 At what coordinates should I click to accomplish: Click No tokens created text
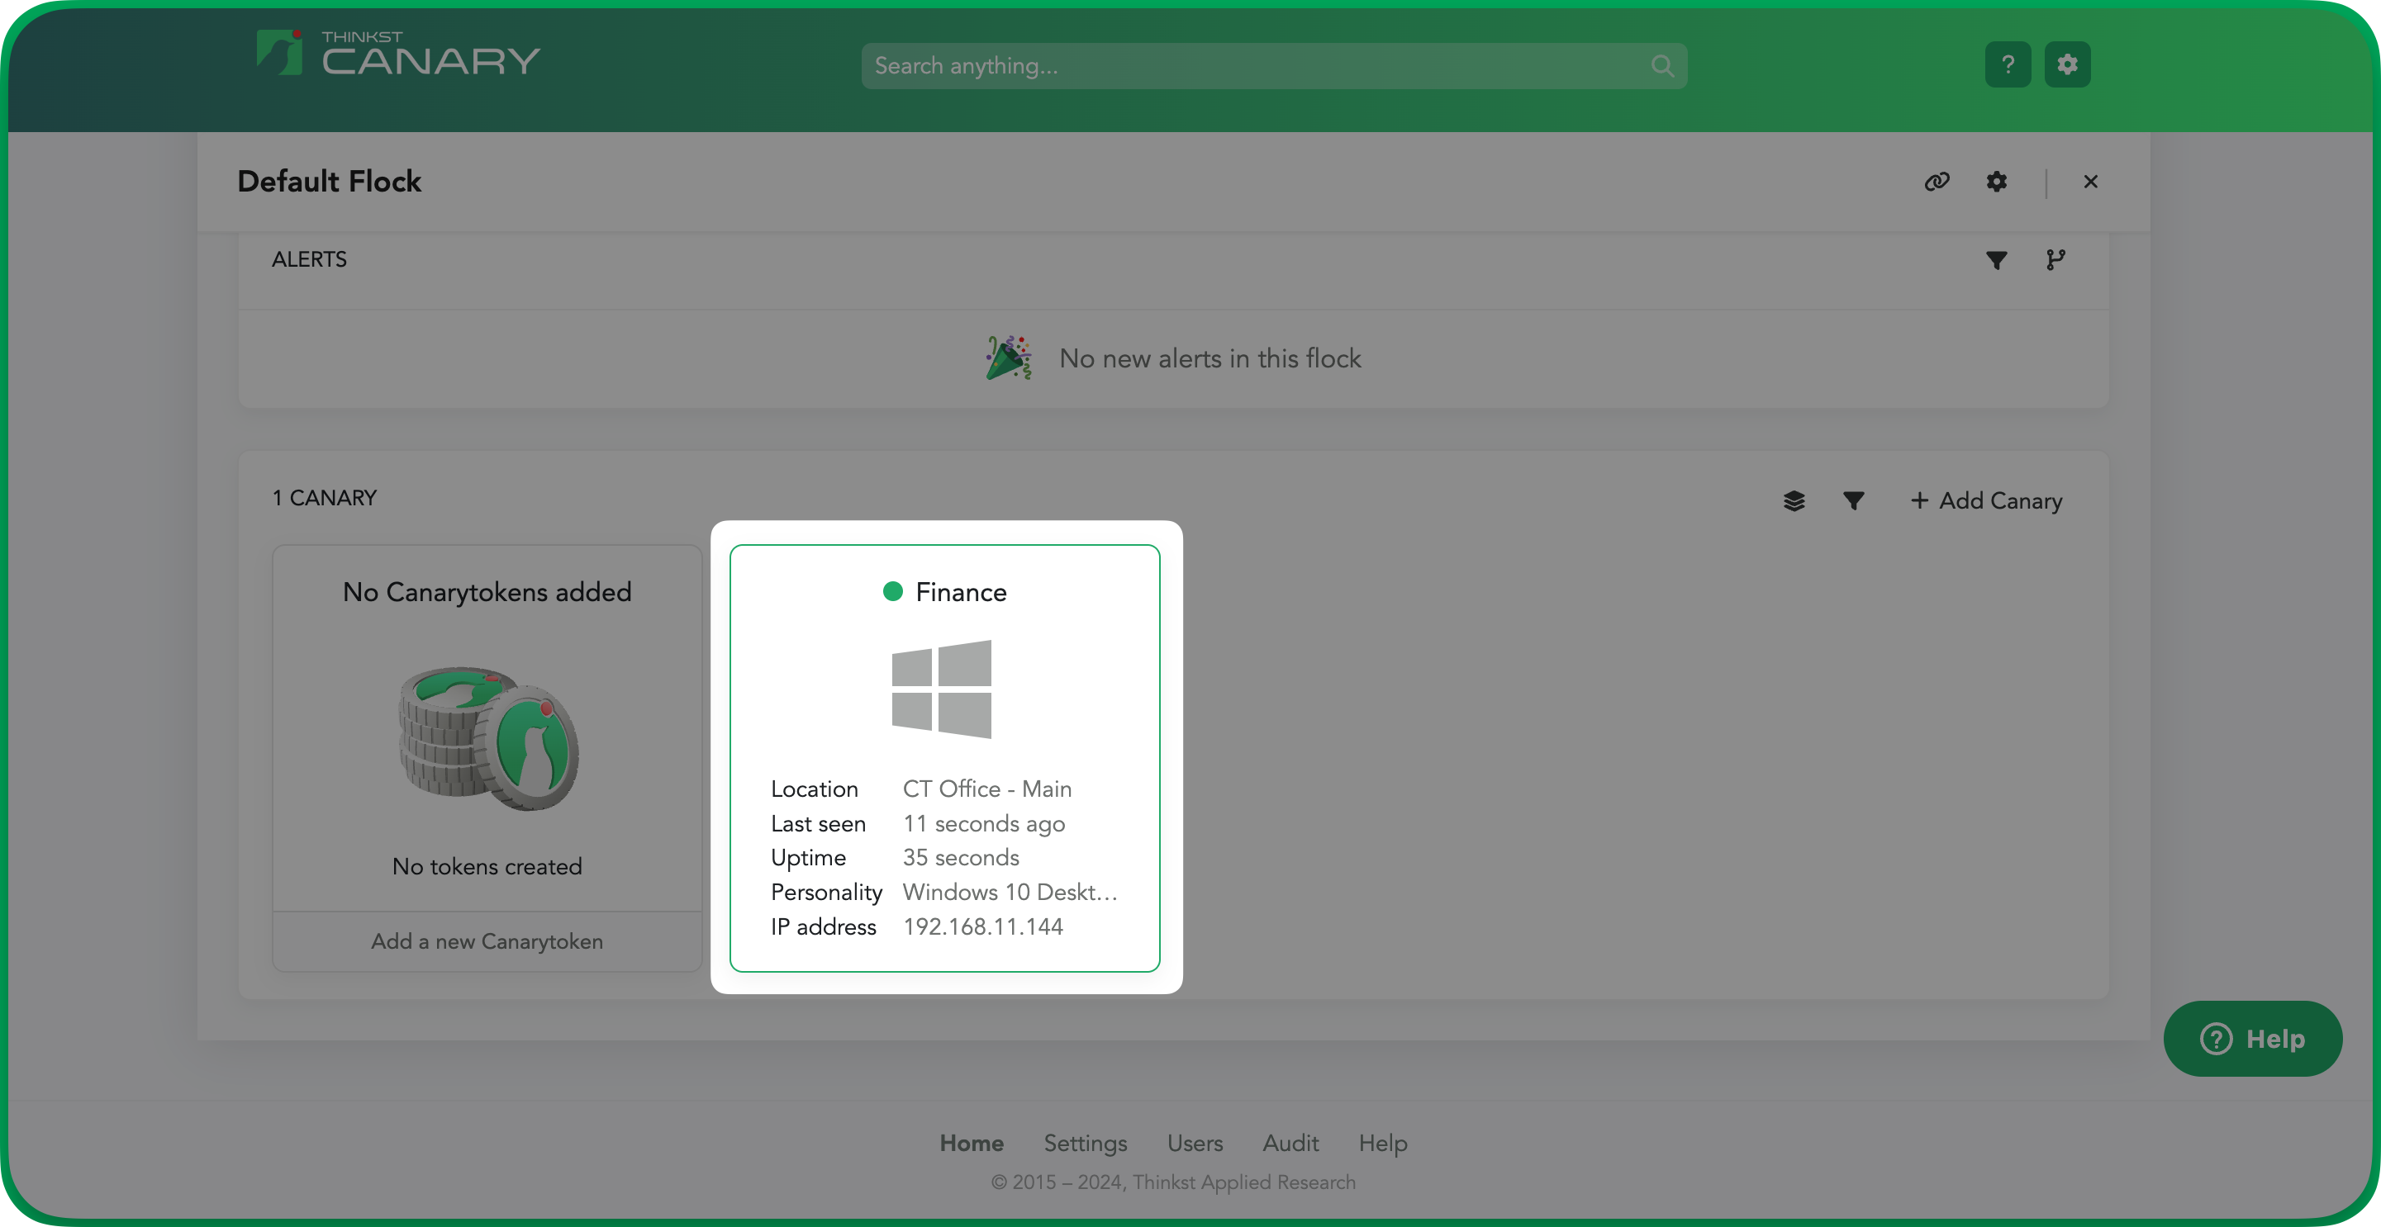[487, 867]
